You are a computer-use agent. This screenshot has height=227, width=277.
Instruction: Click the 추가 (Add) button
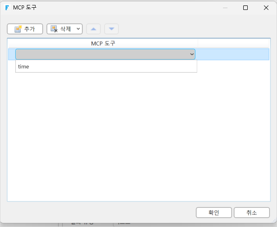25,29
